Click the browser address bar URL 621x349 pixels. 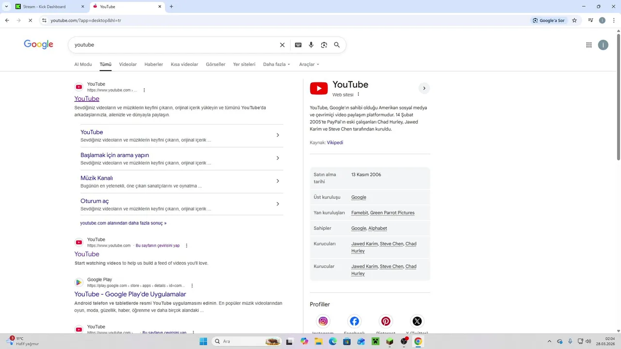[x=86, y=20]
